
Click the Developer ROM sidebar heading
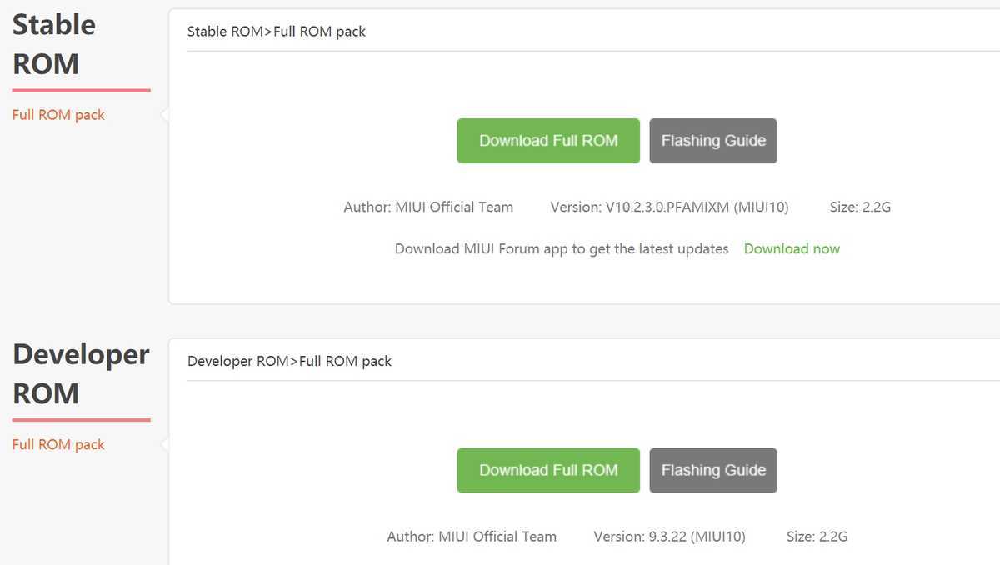pos(81,373)
